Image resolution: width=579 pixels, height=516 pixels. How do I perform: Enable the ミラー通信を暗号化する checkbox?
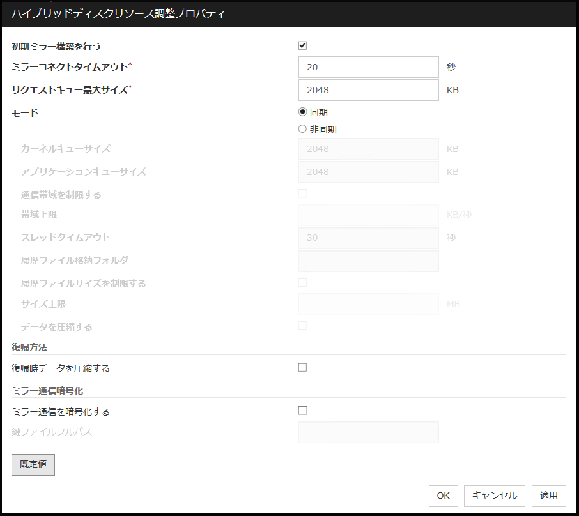click(302, 410)
